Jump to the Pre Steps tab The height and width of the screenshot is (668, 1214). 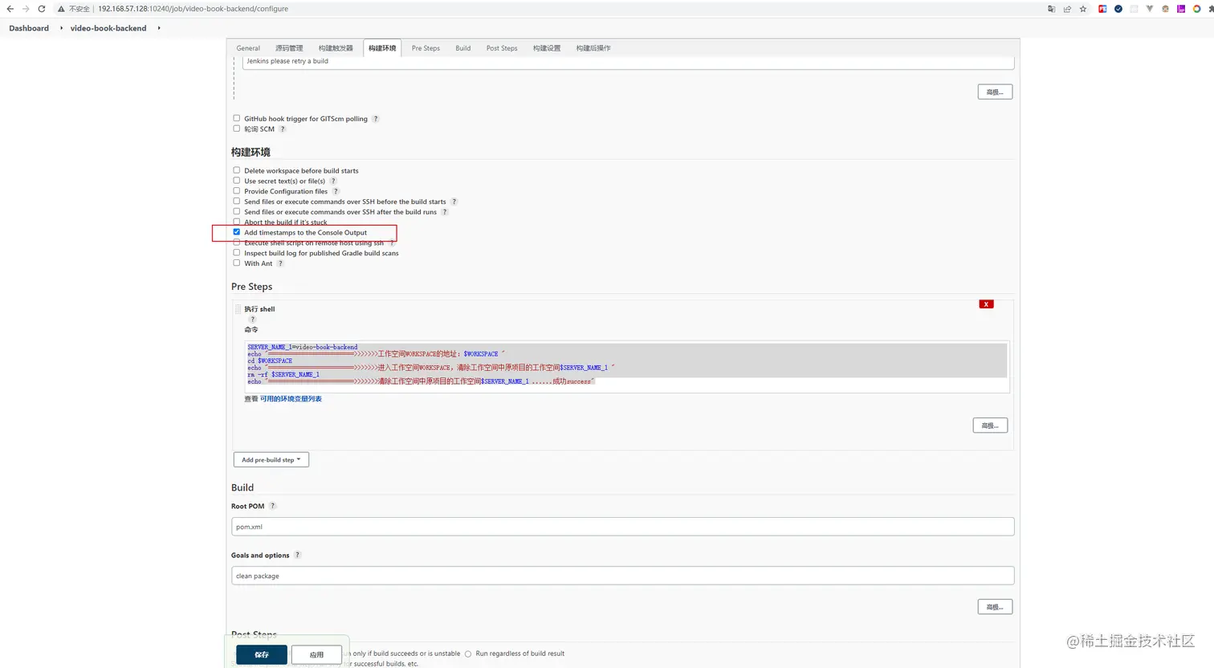coord(426,48)
